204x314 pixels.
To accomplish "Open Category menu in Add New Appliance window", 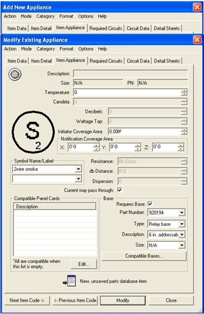I will click(45, 16).
